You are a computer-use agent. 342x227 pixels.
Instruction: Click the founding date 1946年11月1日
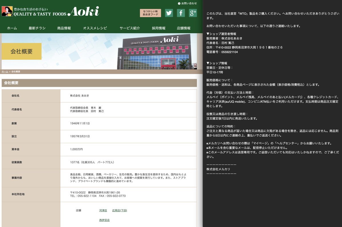click(x=80, y=123)
